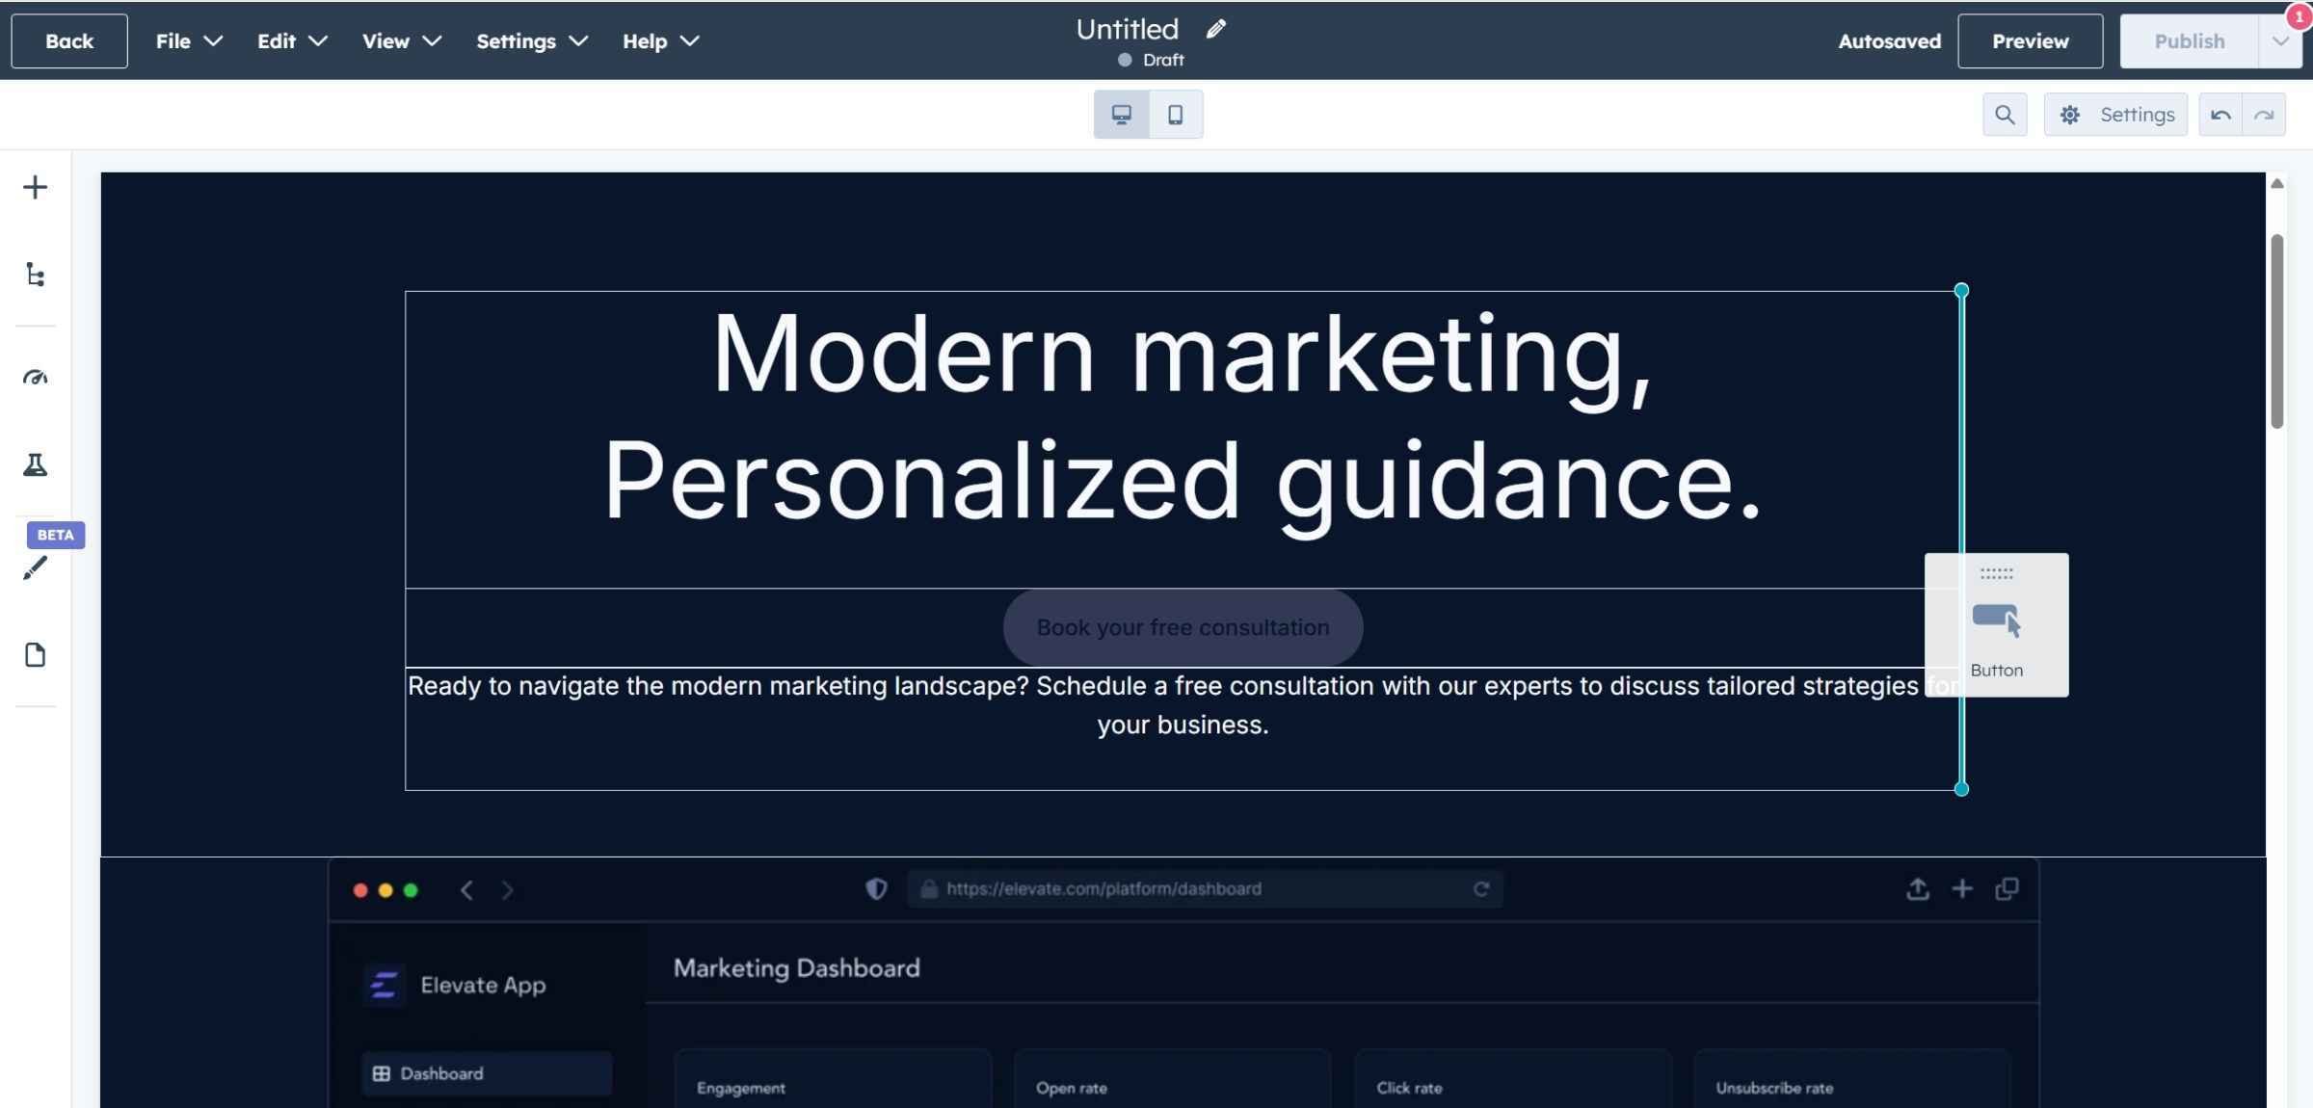Open the page structure tree icon
2313x1108 pixels.
pyautogui.click(x=35, y=276)
